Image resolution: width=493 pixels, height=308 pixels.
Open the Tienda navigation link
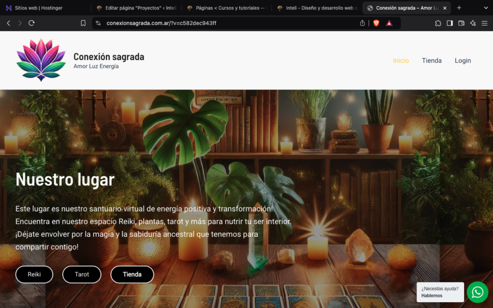point(432,60)
